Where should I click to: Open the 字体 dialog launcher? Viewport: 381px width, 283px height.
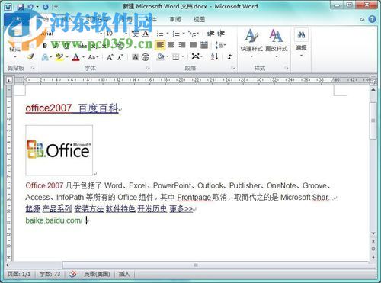click(x=148, y=68)
